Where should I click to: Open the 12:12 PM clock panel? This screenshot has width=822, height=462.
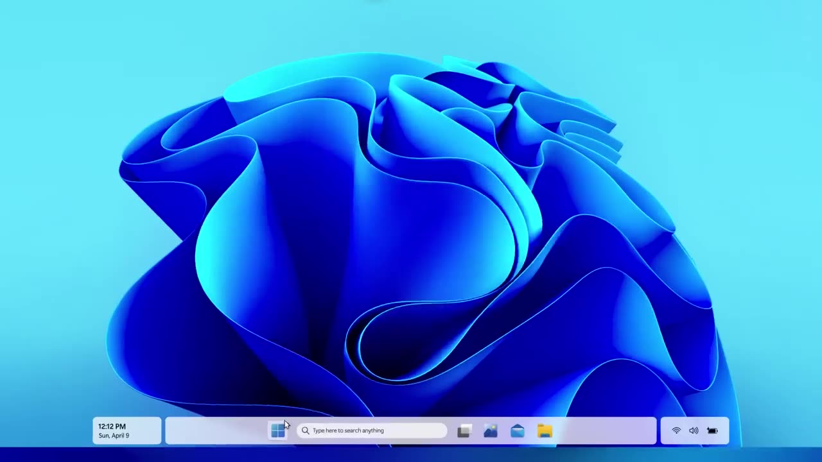[x=127, y=431]
